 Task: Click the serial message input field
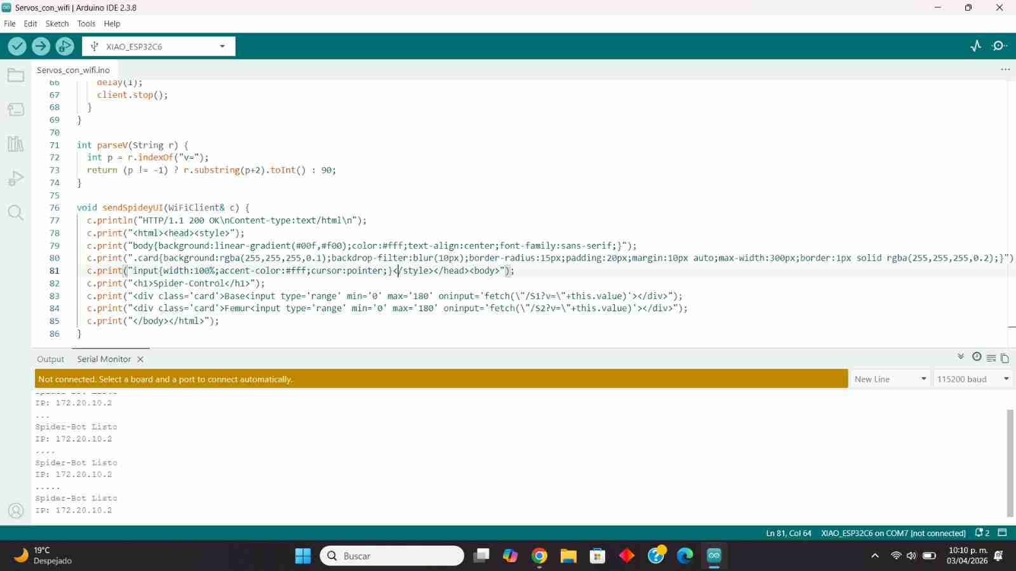(441, 379)
